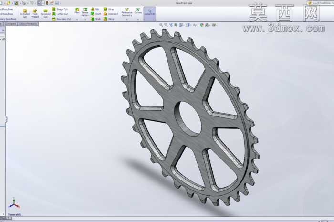
Task: Click the SolidWorks search field
Action: [x=321, y=3]
